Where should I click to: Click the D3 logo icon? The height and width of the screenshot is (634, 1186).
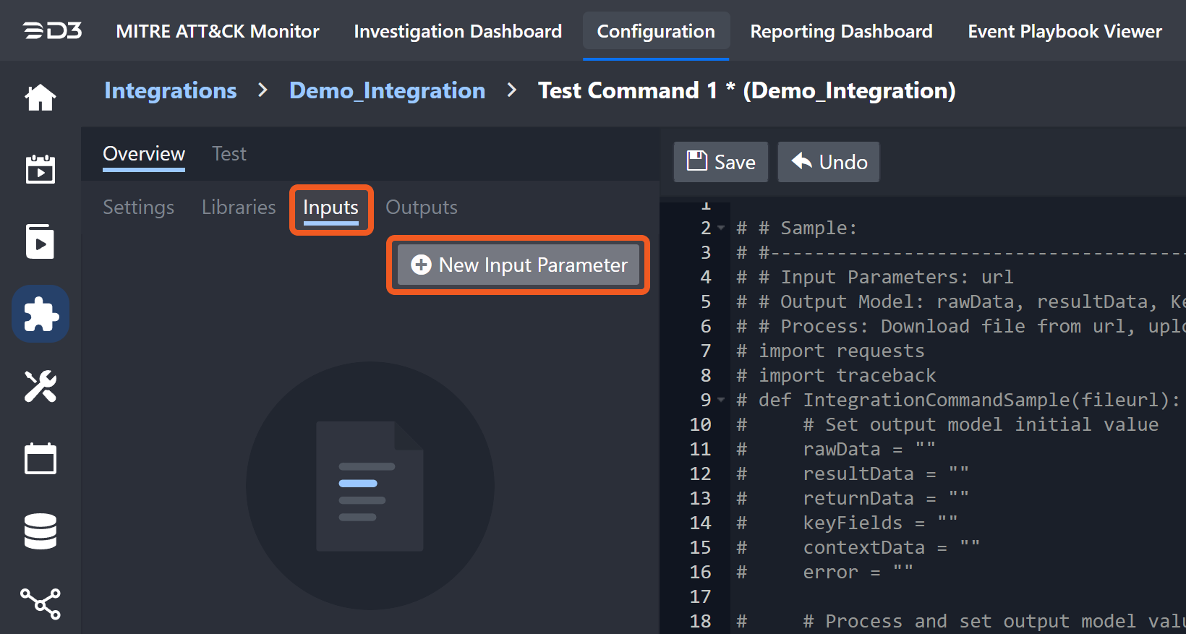tap(52, 31)
